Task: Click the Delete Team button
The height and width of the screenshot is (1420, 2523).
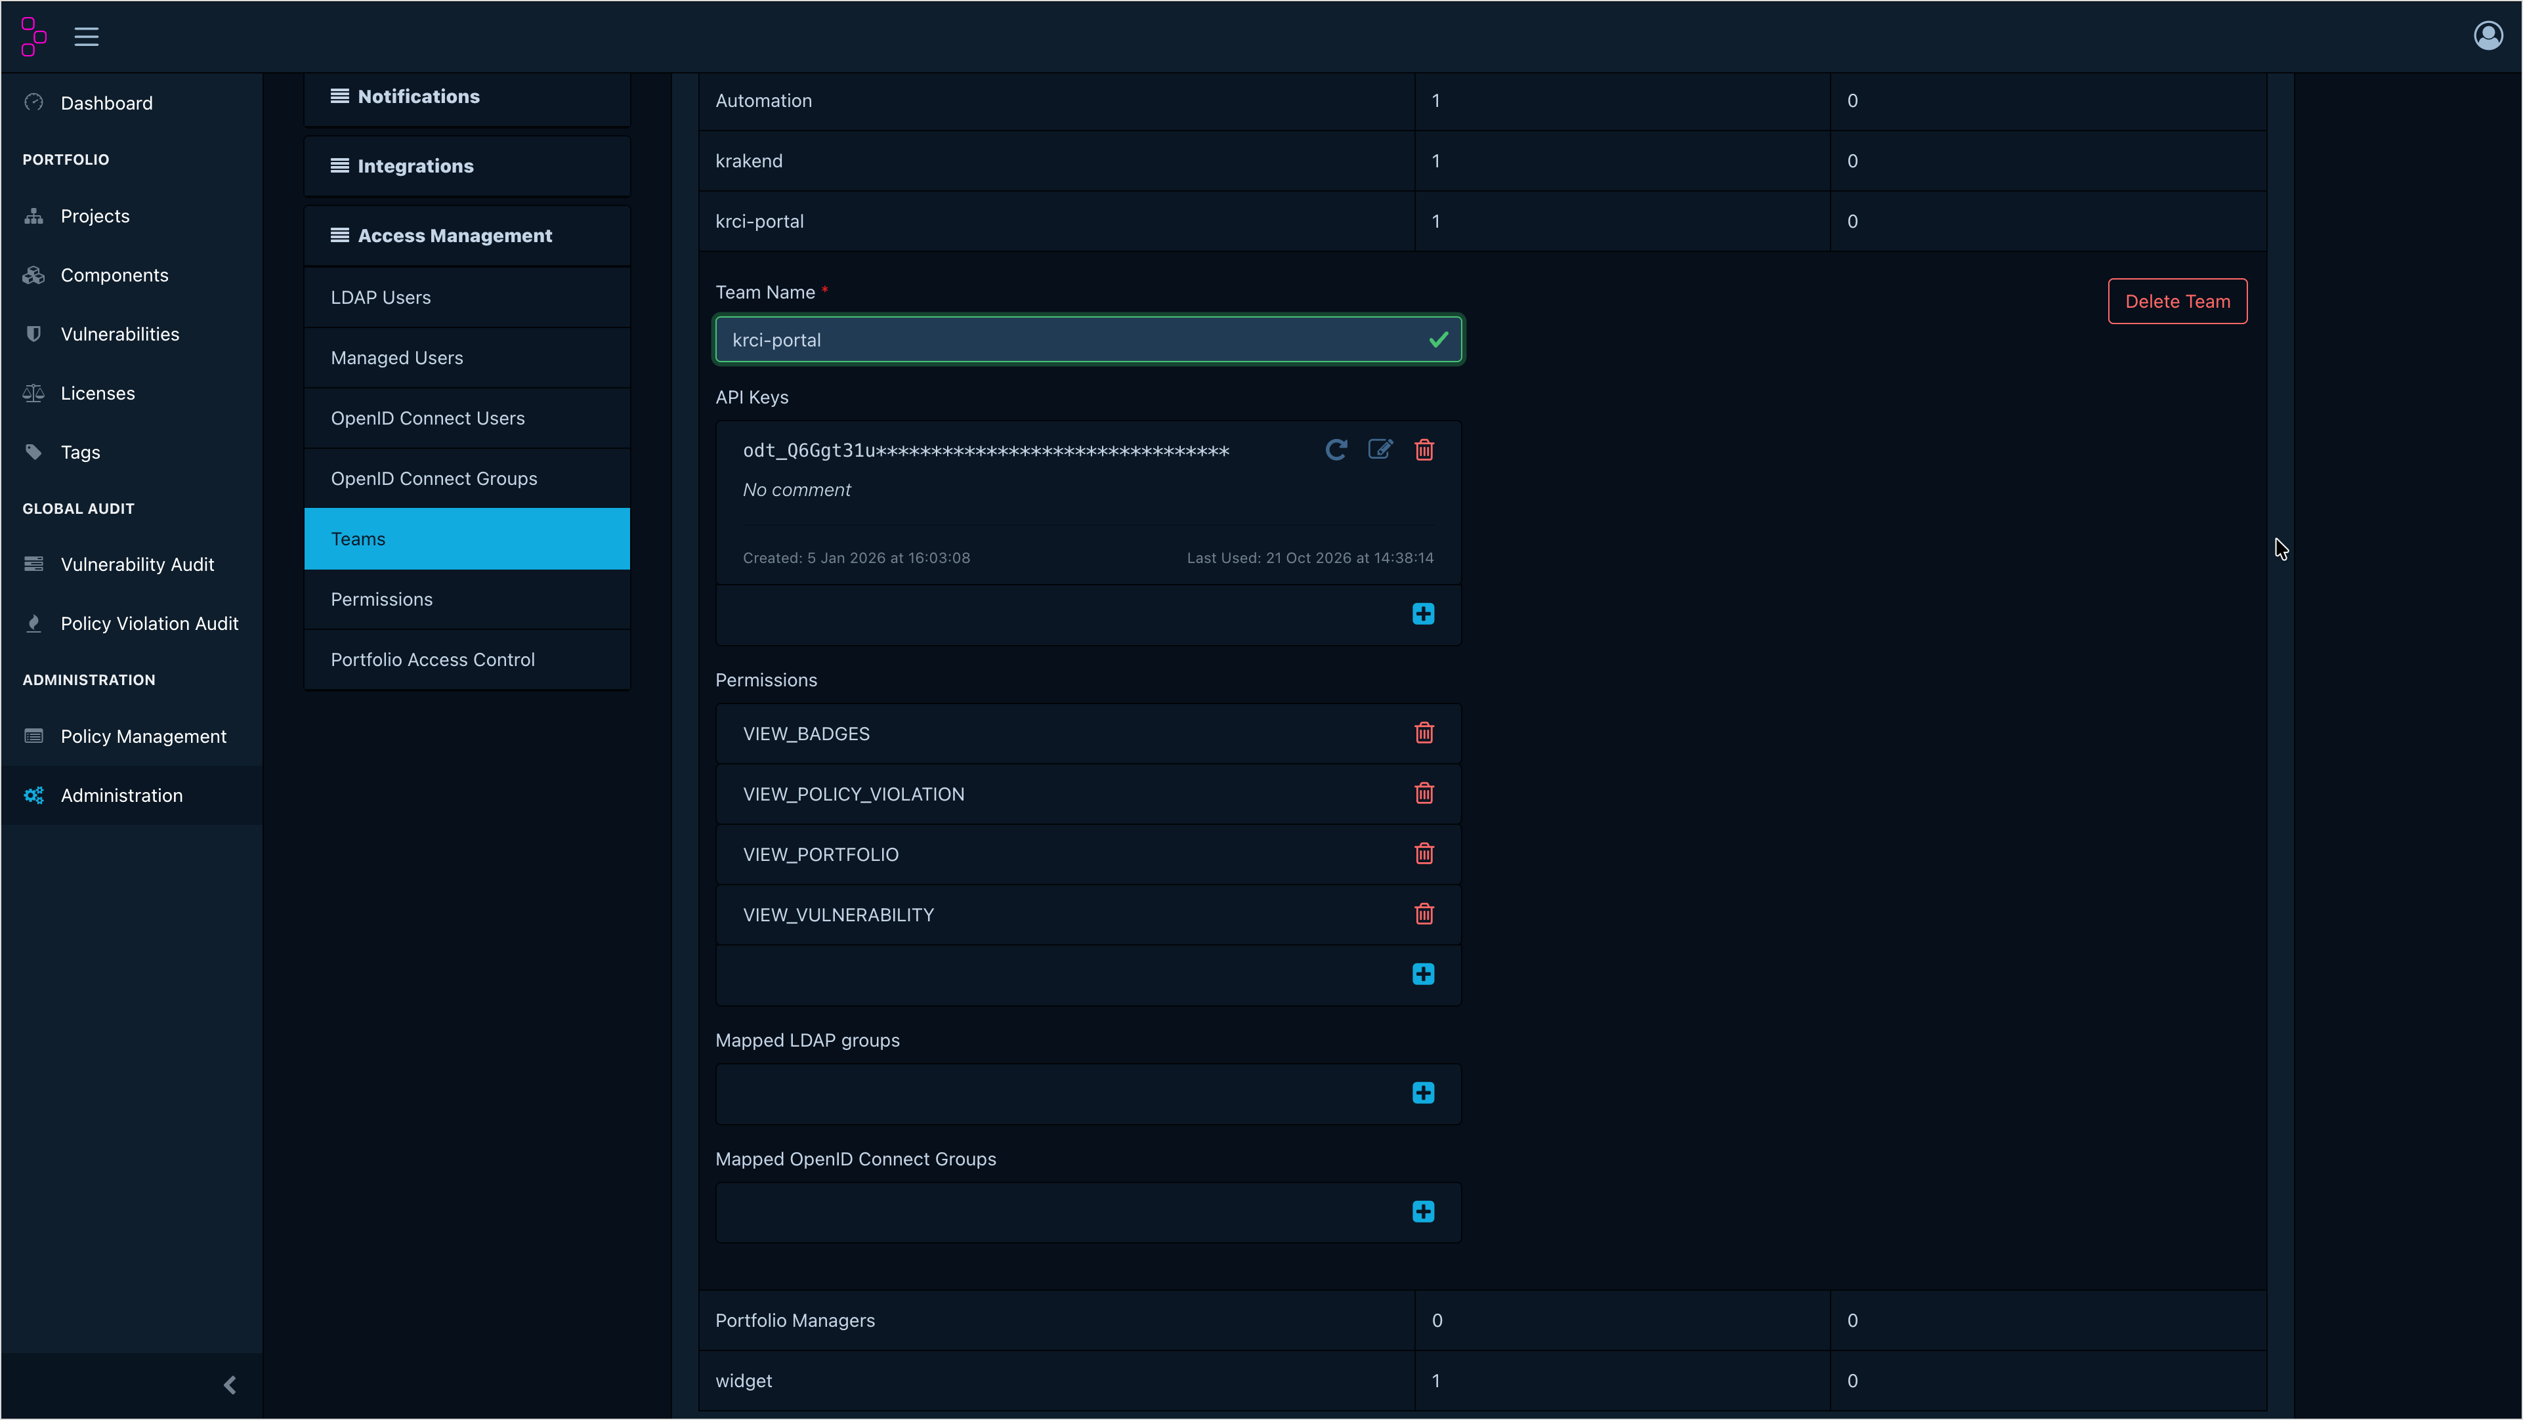Action: point(2177,302)
